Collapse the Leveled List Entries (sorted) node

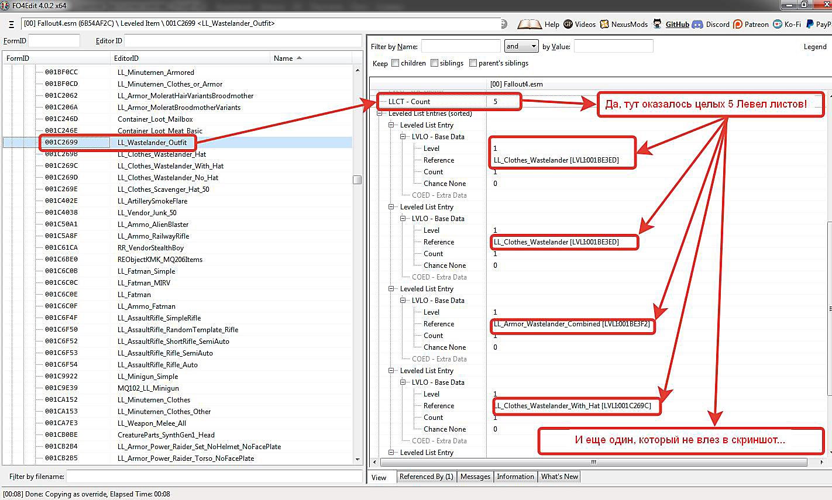pyautogui.click(x=380, y=113)
